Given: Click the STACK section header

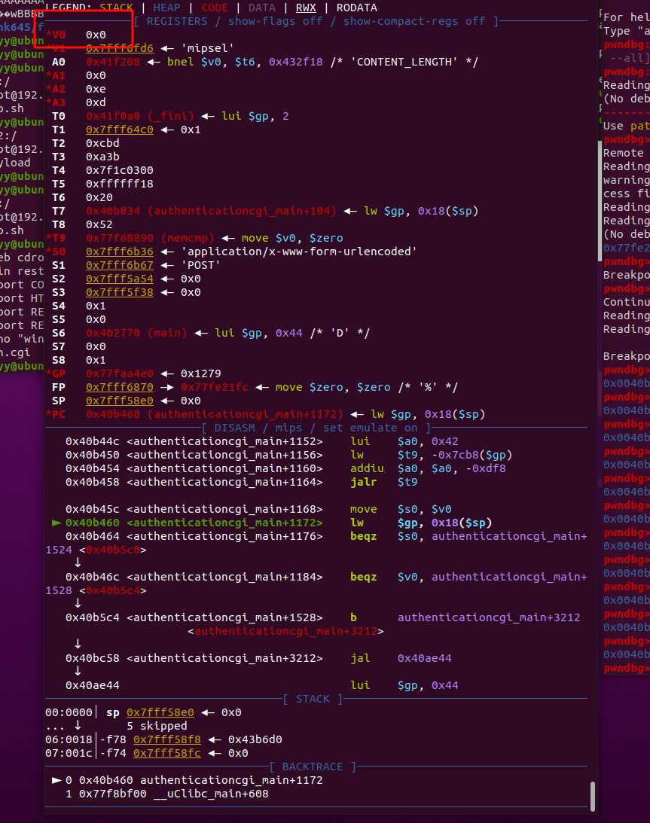Looking at the screenshot, I should pyautogui.click(x=313, y=700).
